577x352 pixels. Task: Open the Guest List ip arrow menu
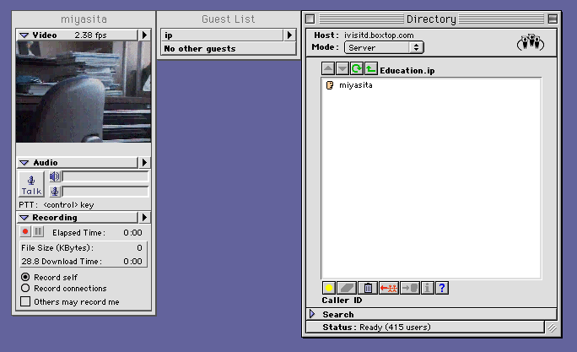click(289, 35)
